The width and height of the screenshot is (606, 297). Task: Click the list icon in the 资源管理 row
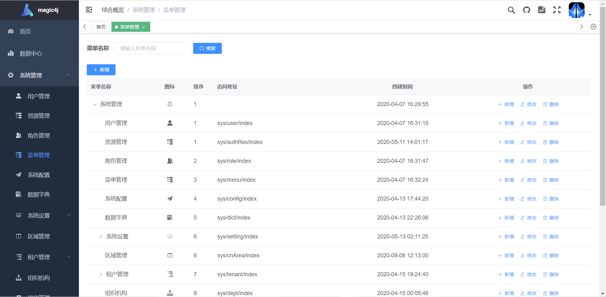pyautogui.click(x=170, y=142)
